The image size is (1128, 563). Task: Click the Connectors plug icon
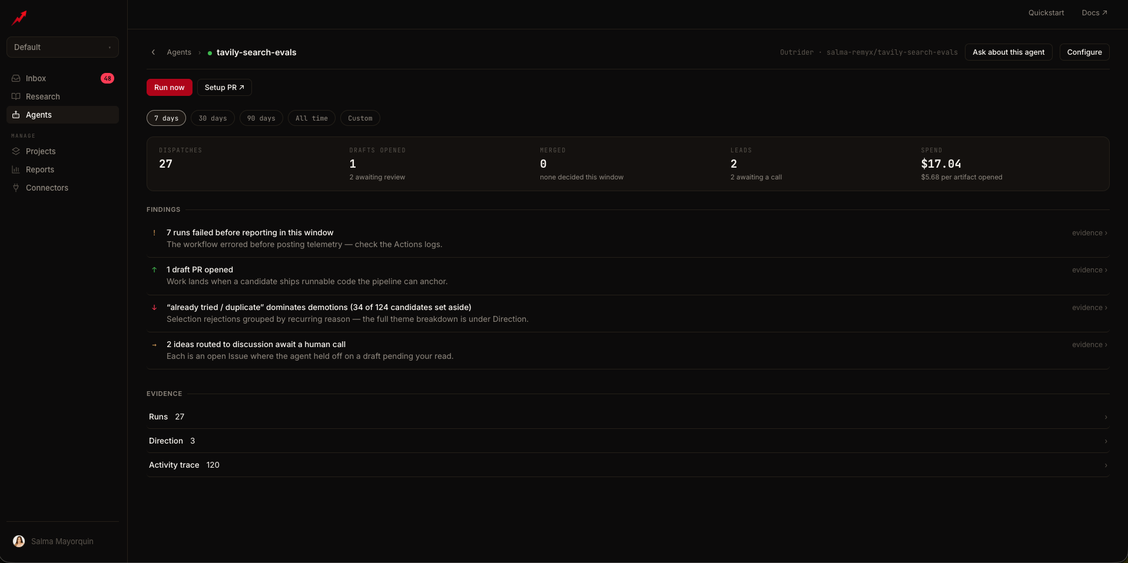pos(16,188)
